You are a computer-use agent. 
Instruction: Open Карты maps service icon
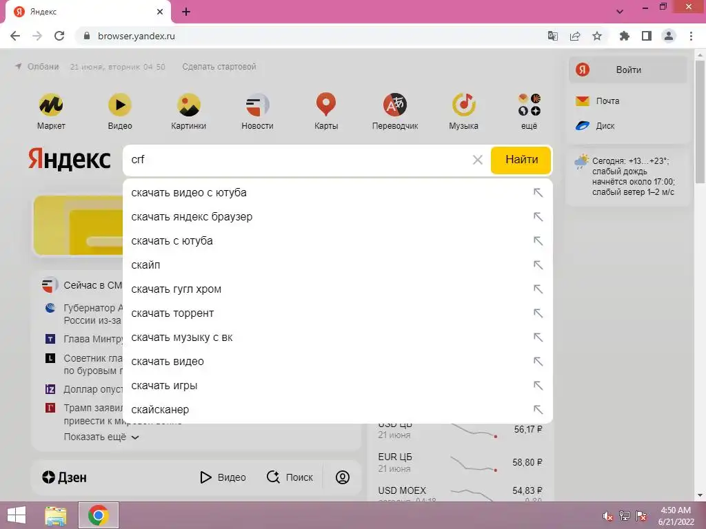pyautogui.click(x=326, y=105)
